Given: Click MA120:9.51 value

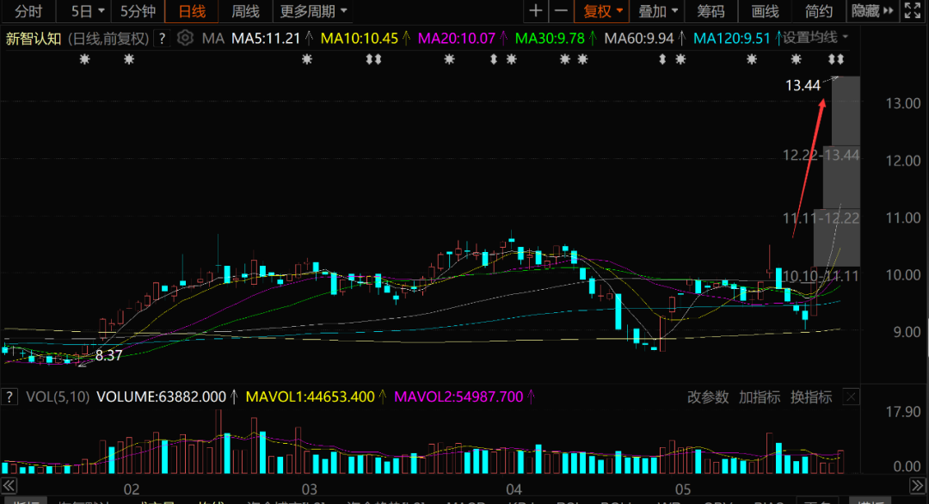Looking at the screenshot, I should pyautogui.click(x=732, y=39).
